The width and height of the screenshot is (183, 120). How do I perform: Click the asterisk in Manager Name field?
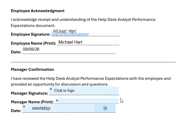coord(57,101)
